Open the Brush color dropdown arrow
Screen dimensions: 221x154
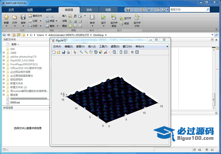point(109,52)
